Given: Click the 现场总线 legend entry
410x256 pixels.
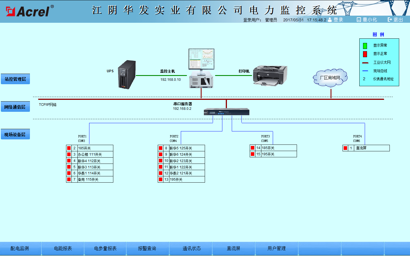Looking at the screenshot, I should [380, 71].
